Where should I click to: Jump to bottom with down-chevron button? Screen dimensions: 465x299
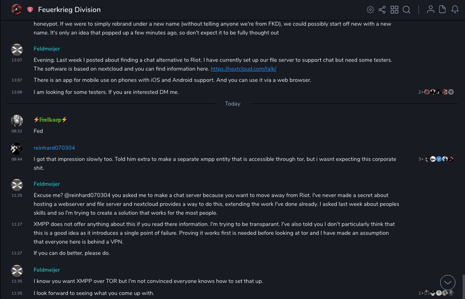(447, 283)
